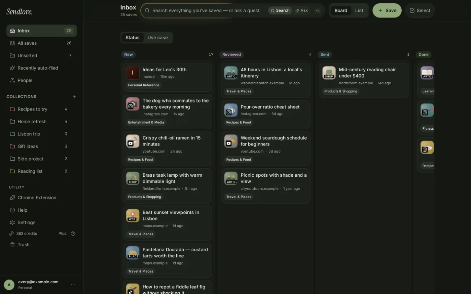Open 48 hours in Lisbon card
Screen dimensions: 471x294
265,80
